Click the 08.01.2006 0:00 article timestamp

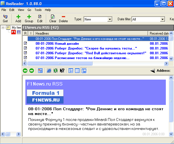[153, 134]
